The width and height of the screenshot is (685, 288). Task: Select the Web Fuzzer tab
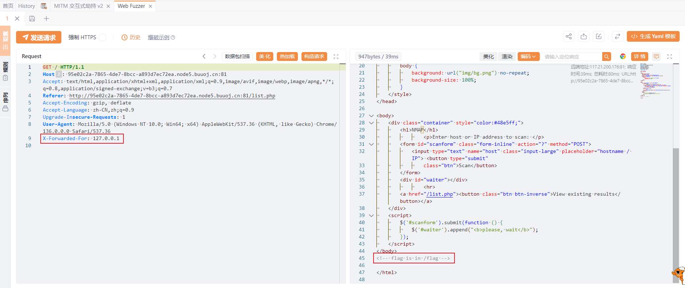[x=131, y=6]
